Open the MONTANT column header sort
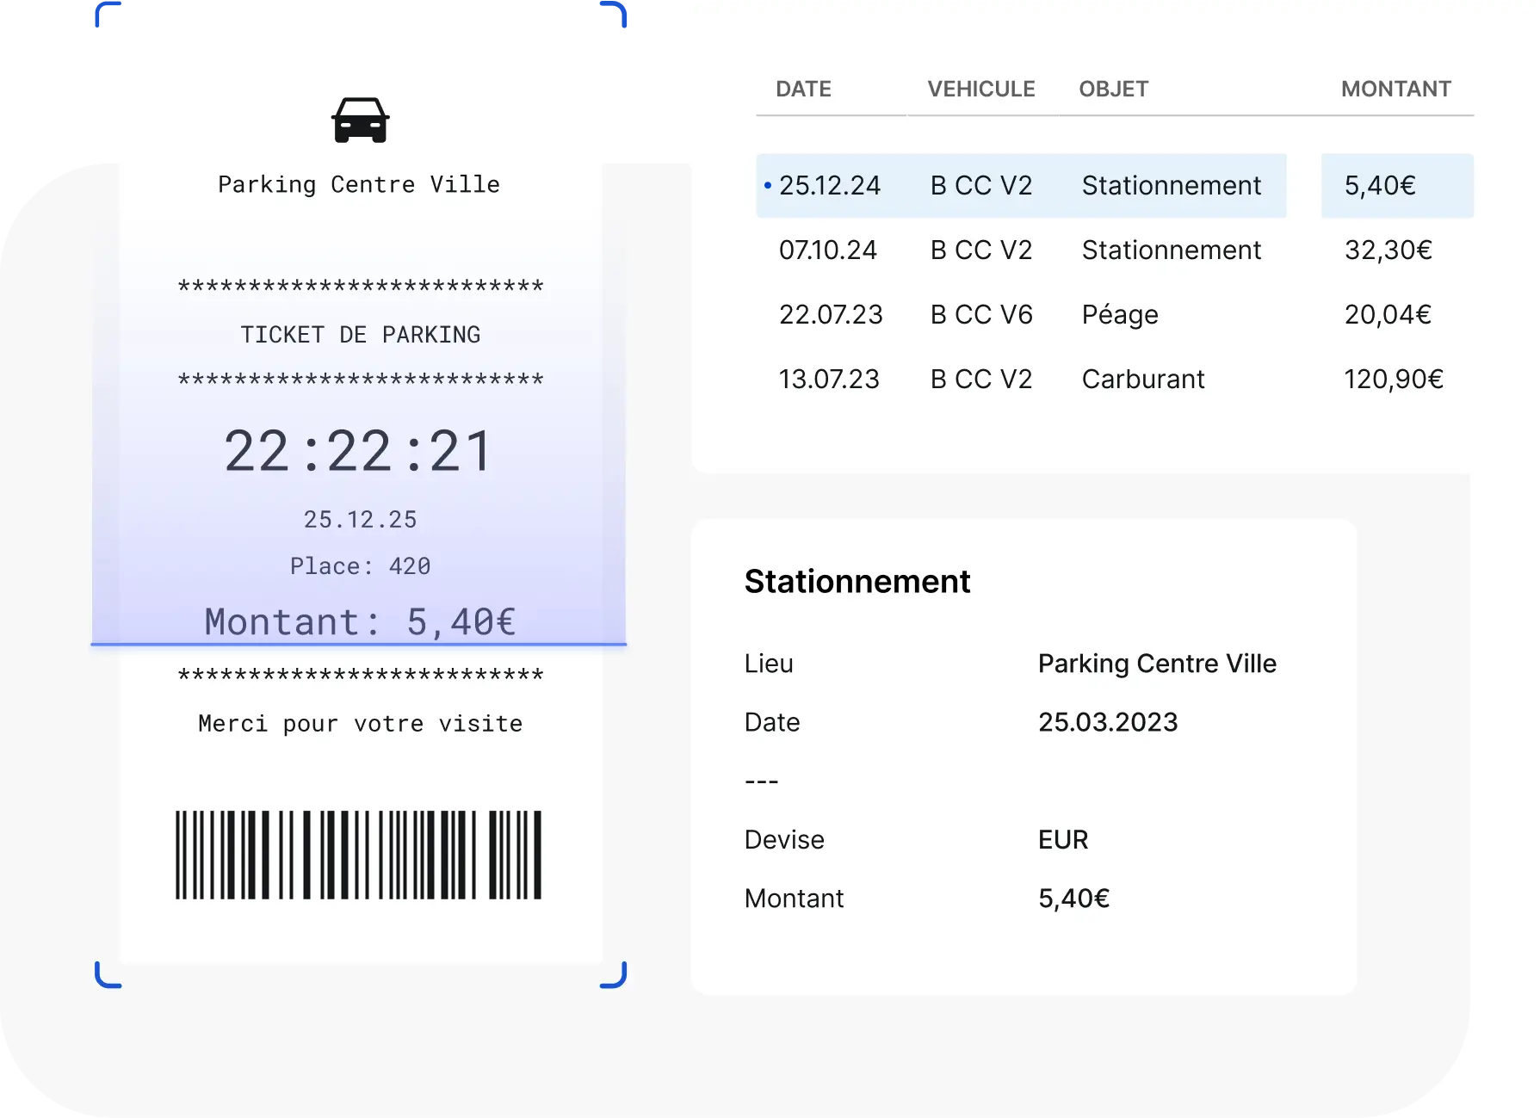The image size is (1540, 1118). pos(1396,89)
